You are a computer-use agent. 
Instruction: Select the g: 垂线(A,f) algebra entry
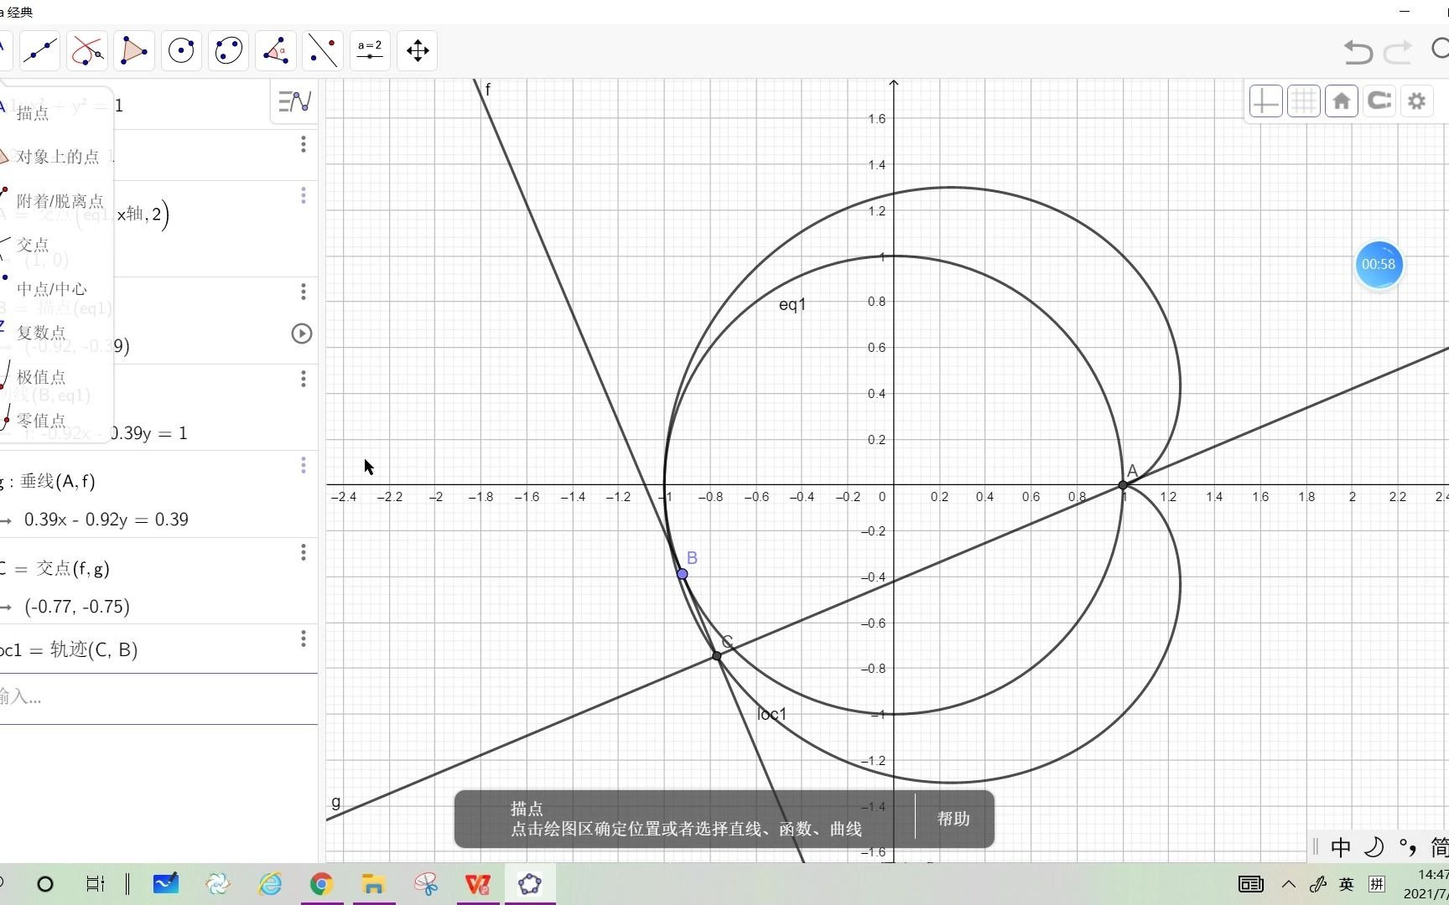click(49, 481)
